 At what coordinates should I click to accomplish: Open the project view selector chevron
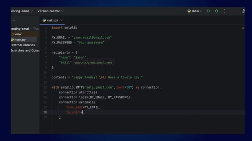click(14, 20)
